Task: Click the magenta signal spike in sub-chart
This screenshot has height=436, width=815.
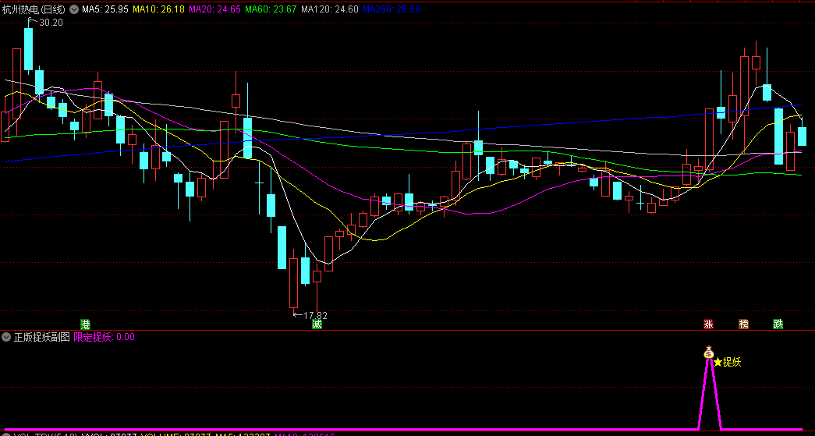Action: (709, 393)
